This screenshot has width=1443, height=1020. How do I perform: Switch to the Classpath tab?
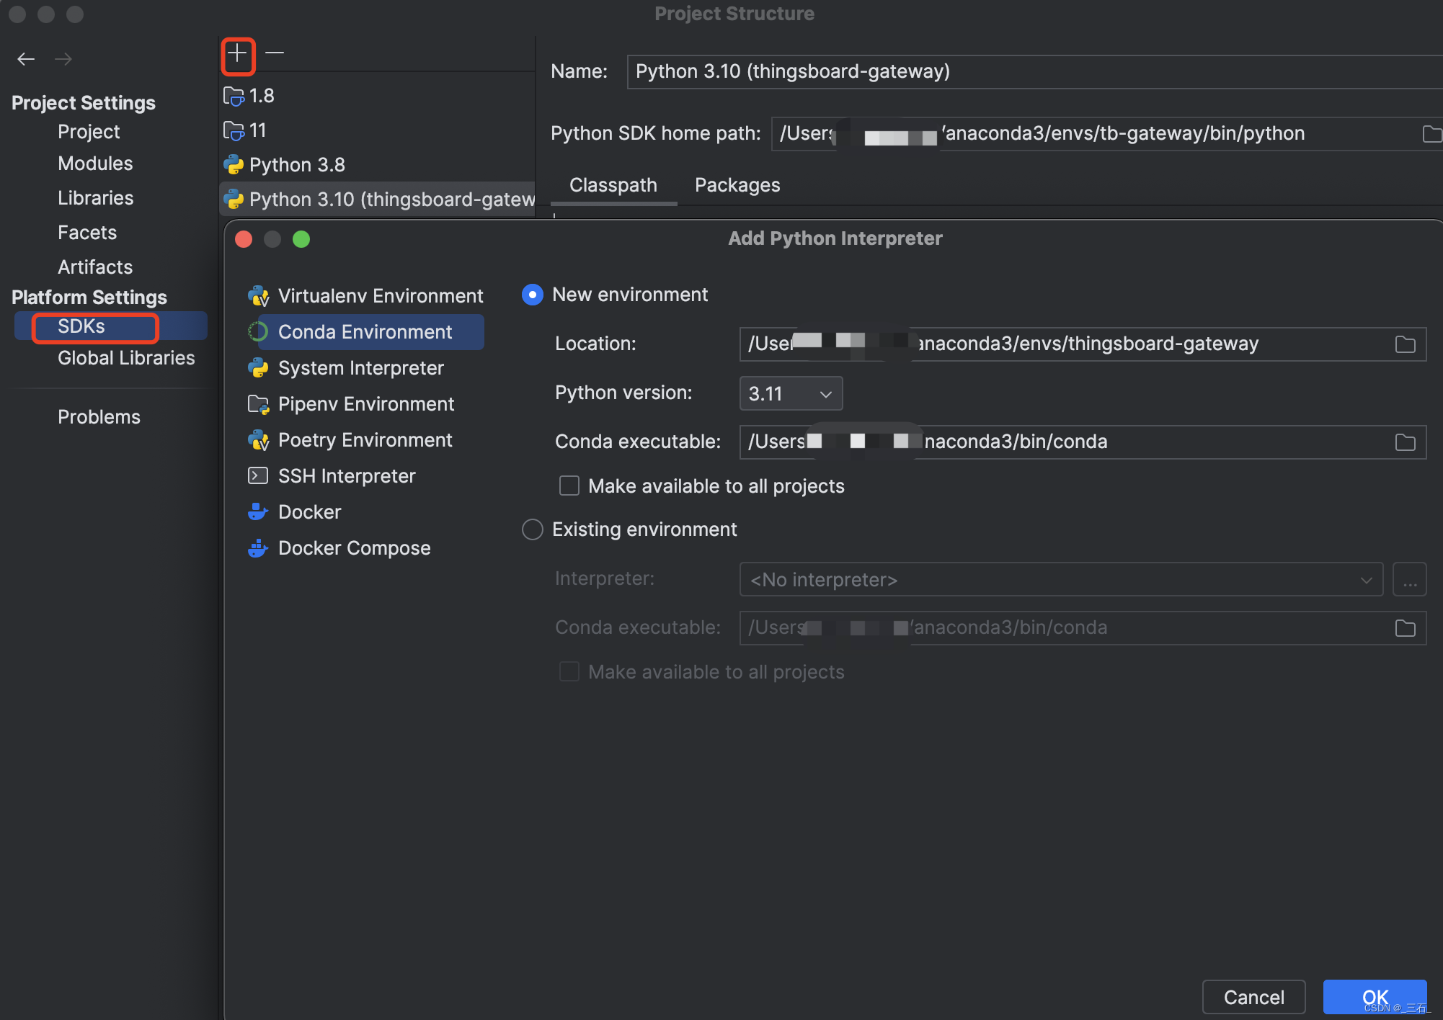tap(613, 185)
